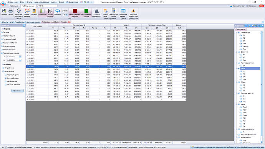
Task: Click the Применить button
Action: (17, 91)
